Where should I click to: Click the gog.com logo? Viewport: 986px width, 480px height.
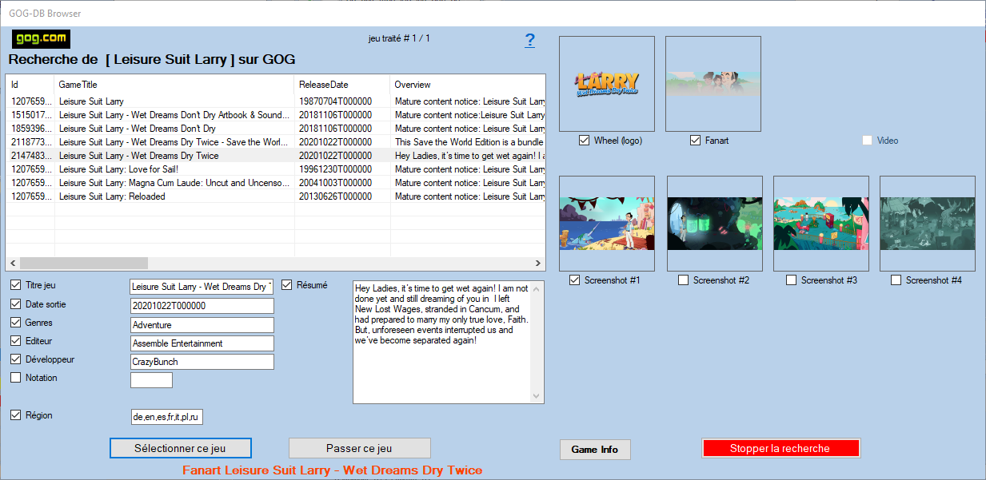[42, 39]
